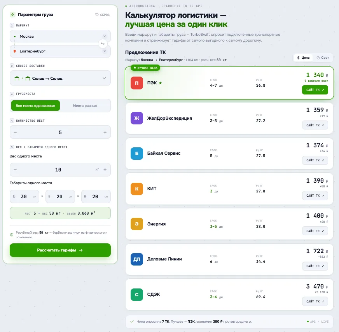The image size is (339, 332).
Task: Select Все места одинаковые option
Action: point(35,106)
